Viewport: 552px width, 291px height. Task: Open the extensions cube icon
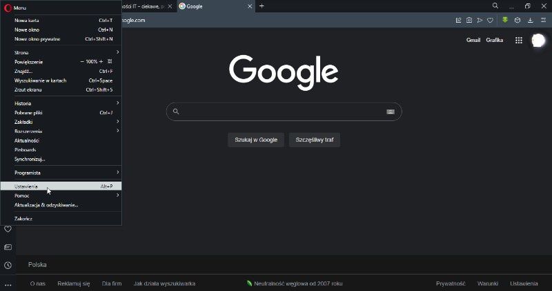[x=517, y=21]
